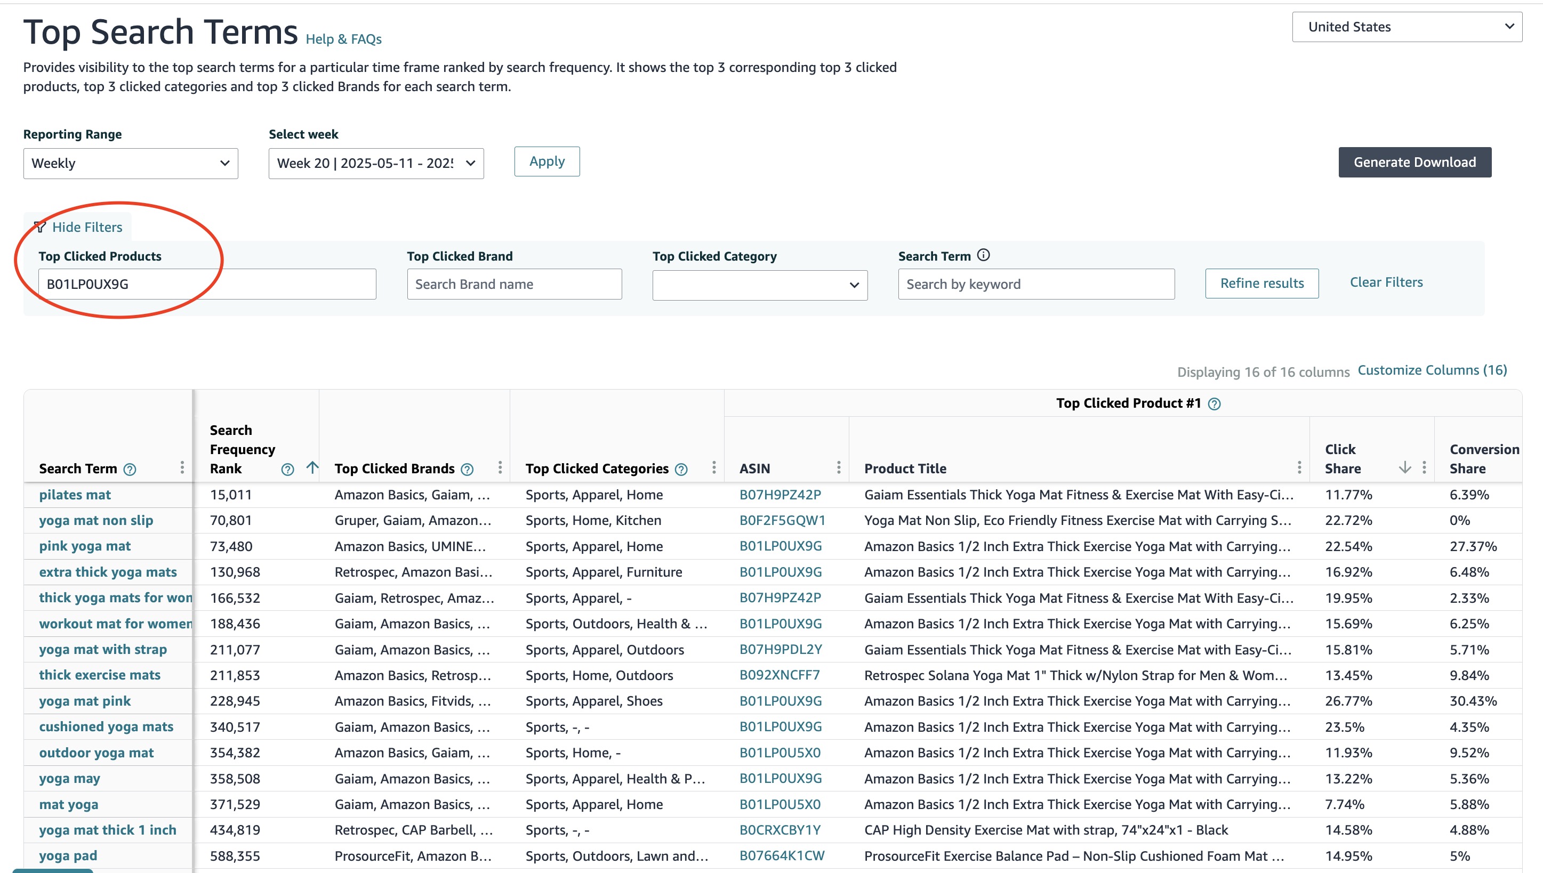Click the Generate Download button
Image resolution: width=1543 pixels, height=873 pixels.
(1415, 163)
